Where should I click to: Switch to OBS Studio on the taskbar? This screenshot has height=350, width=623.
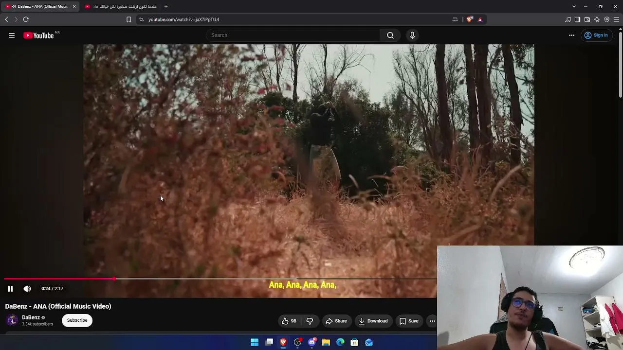point(297,343)
